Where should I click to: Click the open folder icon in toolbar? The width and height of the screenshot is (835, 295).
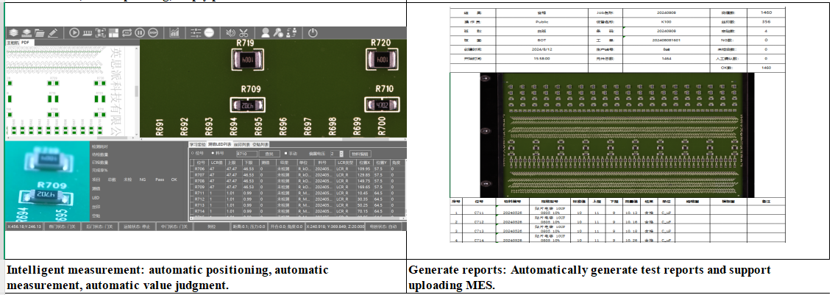pyautogui.click(x=38, y=32)
